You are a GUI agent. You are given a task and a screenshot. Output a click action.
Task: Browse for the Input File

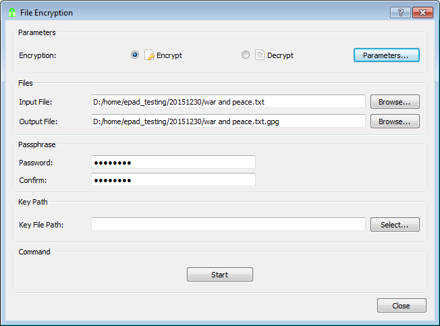(395, 101)
